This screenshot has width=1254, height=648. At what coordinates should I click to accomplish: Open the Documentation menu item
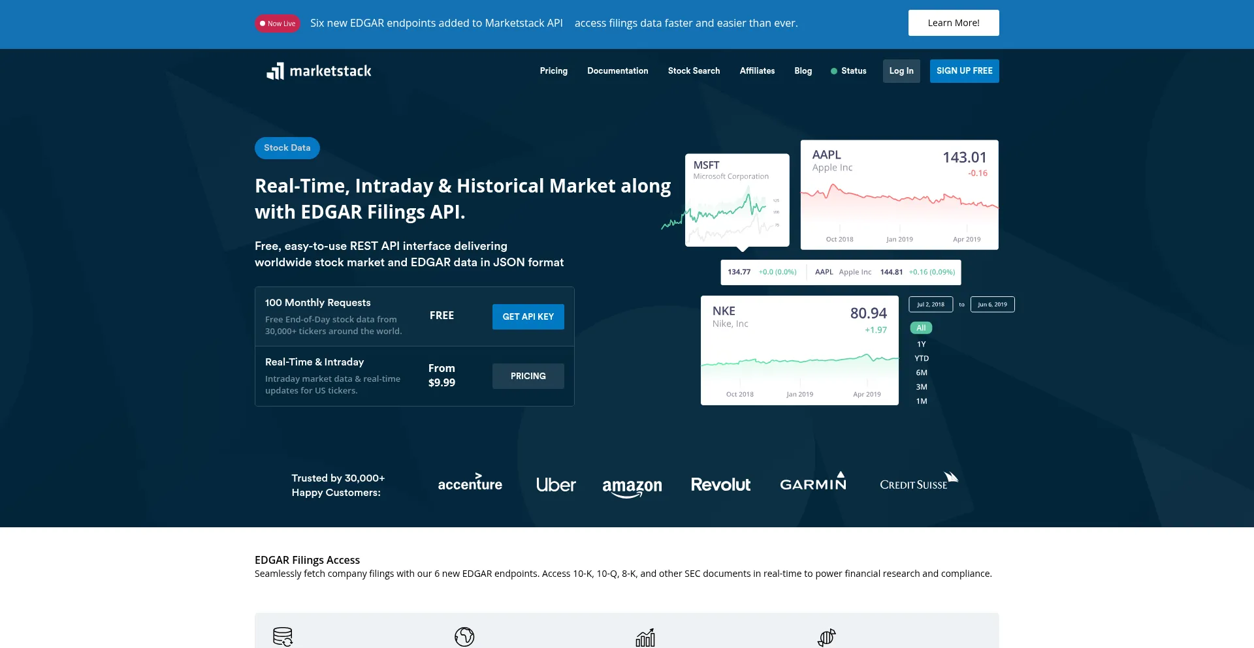coord(617,71)
